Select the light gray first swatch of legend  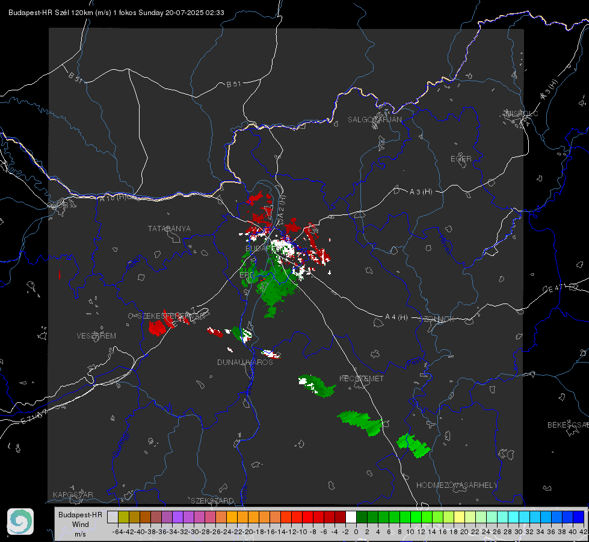pyautogui.click(x=113, y=517)
